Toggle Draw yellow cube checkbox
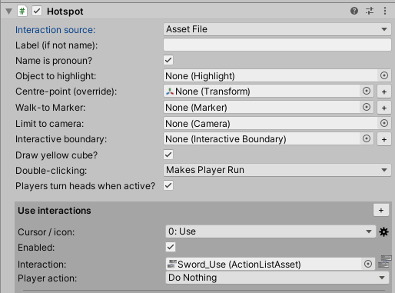 [x=168, y=155]
